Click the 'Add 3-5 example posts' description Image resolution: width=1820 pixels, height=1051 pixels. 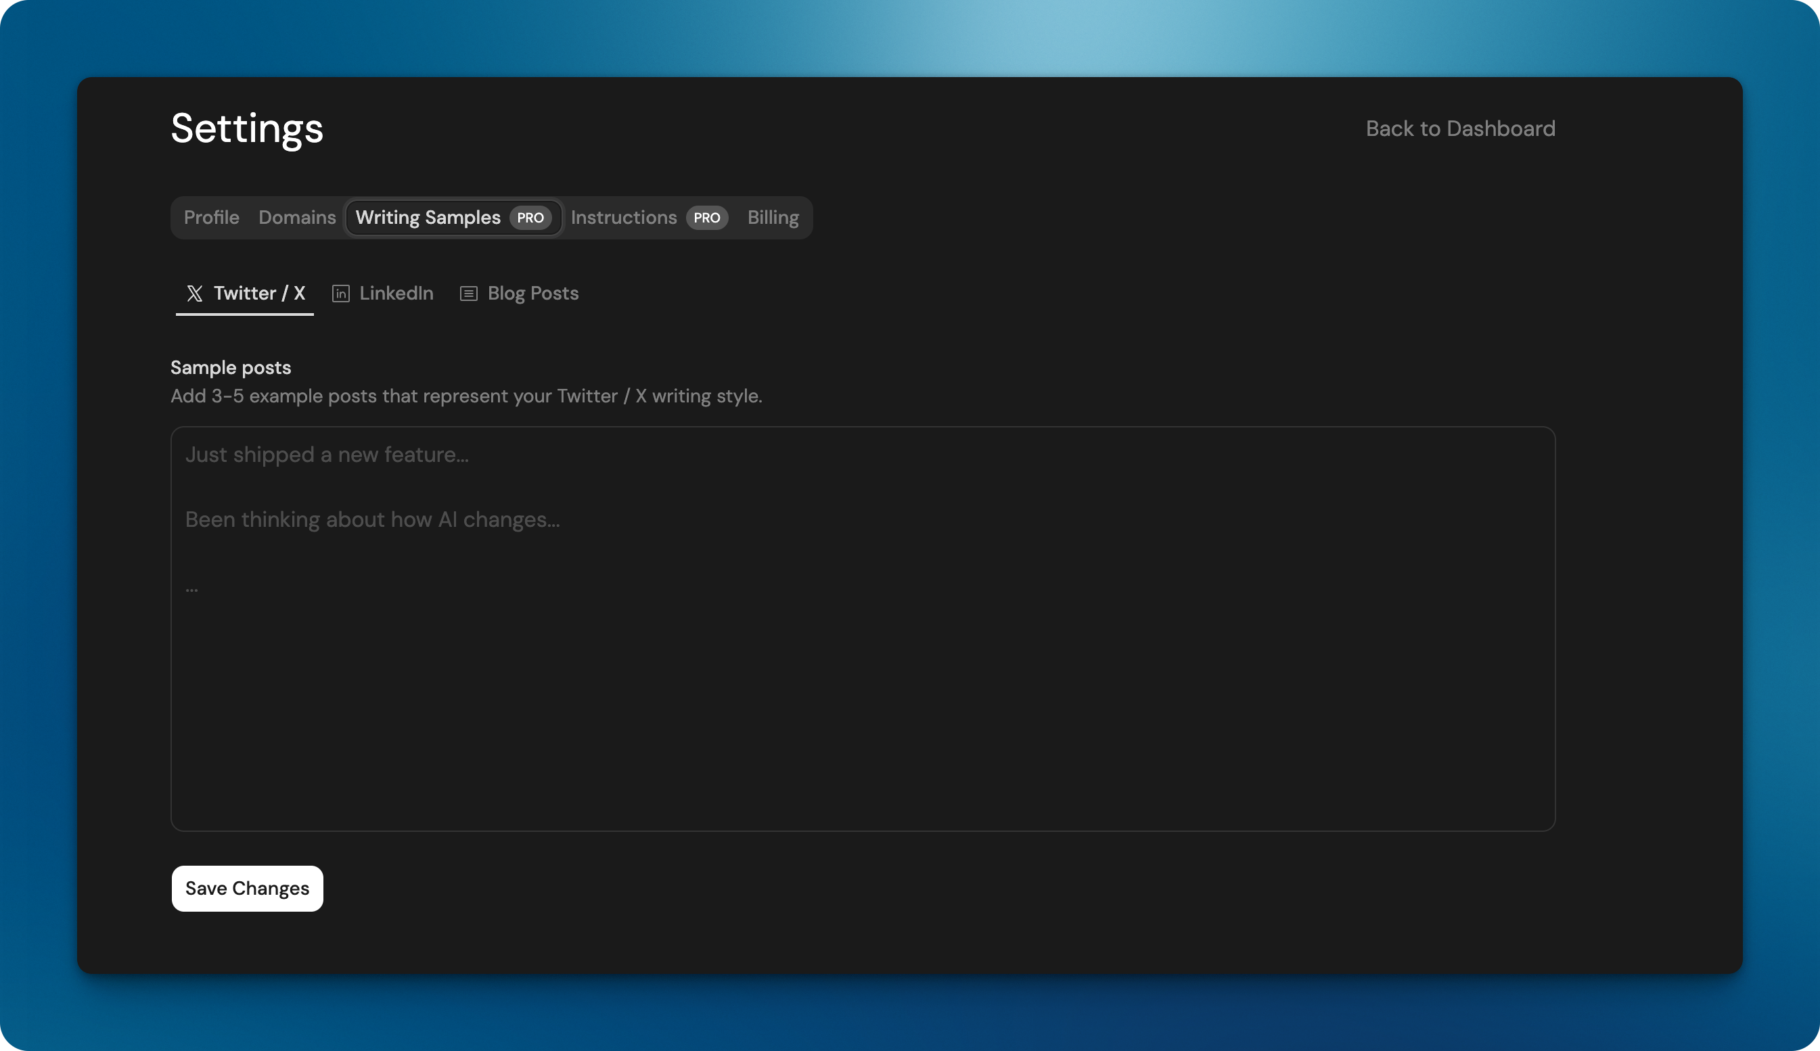click(465, 396)
